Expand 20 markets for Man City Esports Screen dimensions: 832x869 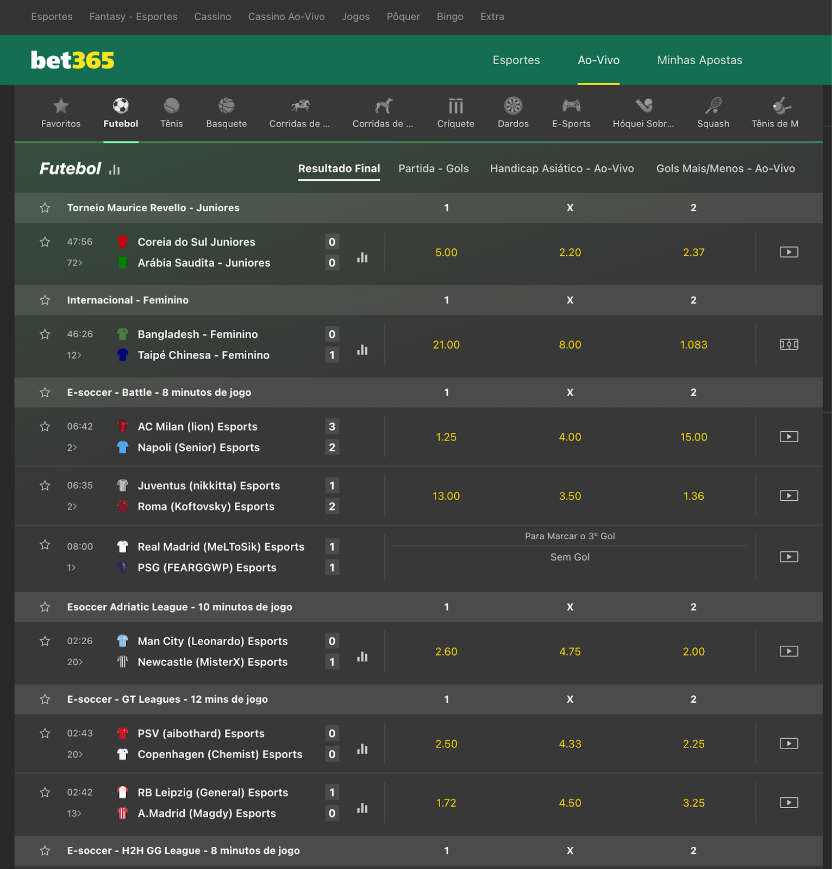(74, 662)
